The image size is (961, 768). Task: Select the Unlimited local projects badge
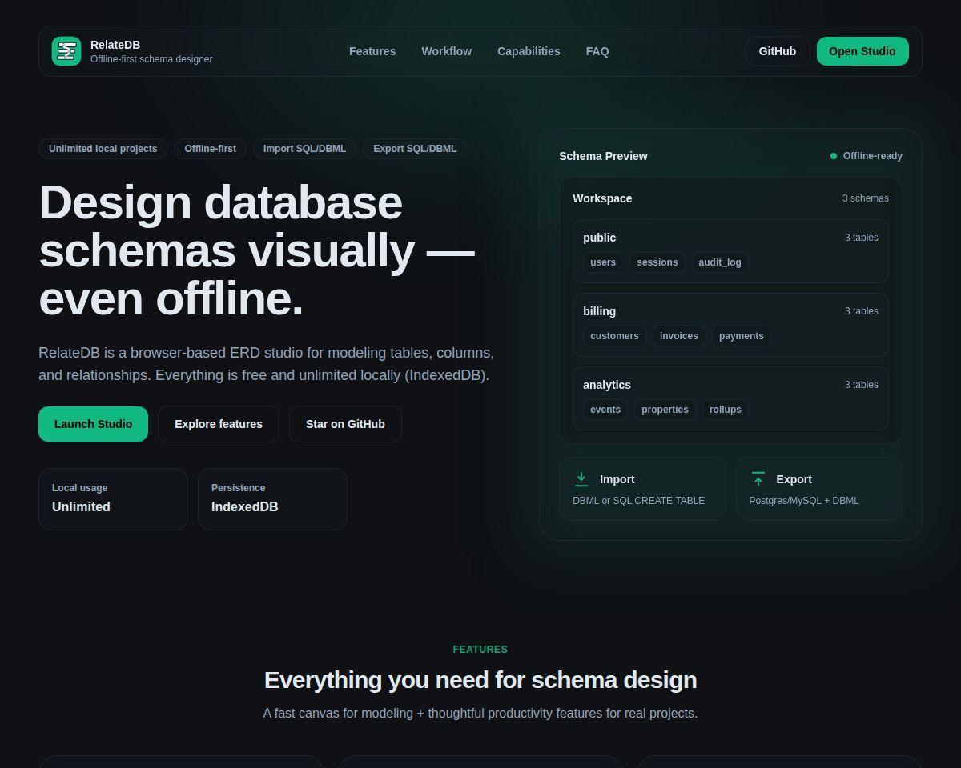pos(103,149)
